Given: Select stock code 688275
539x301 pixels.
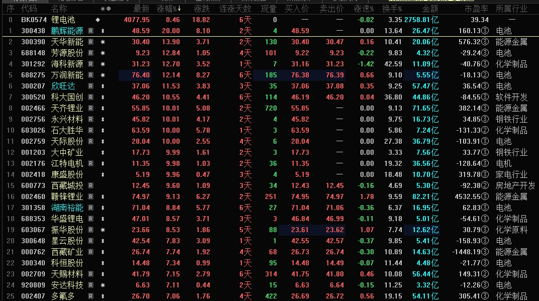Looking at the screenshot, I should (x=33, y=75).
